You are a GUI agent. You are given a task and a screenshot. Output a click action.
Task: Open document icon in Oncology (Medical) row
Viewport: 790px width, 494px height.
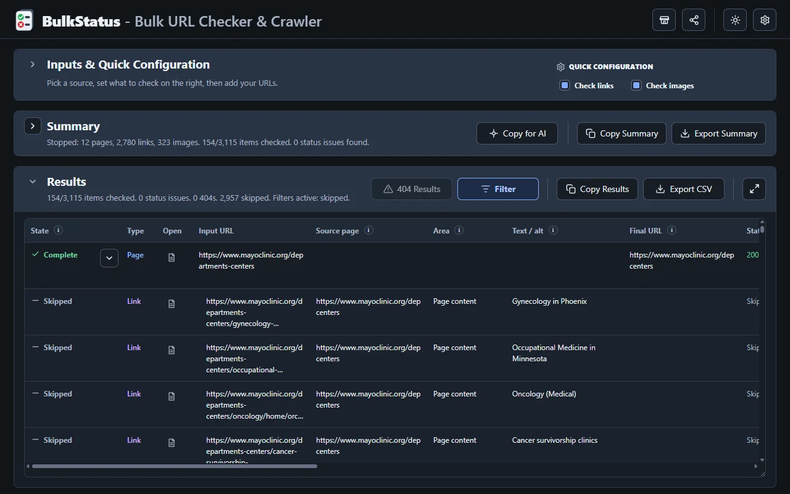(172, 396)
